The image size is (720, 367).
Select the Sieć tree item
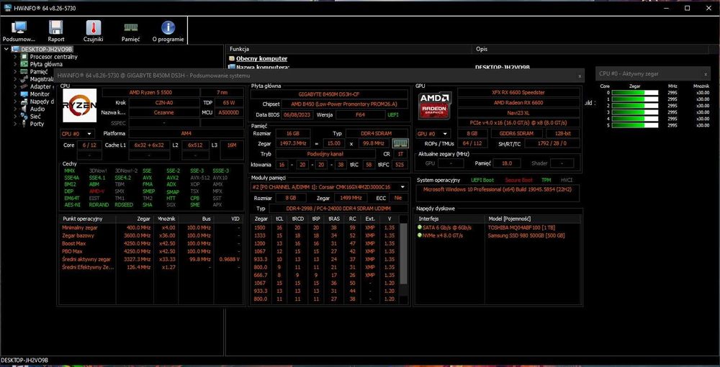click(x=35, y=117)
